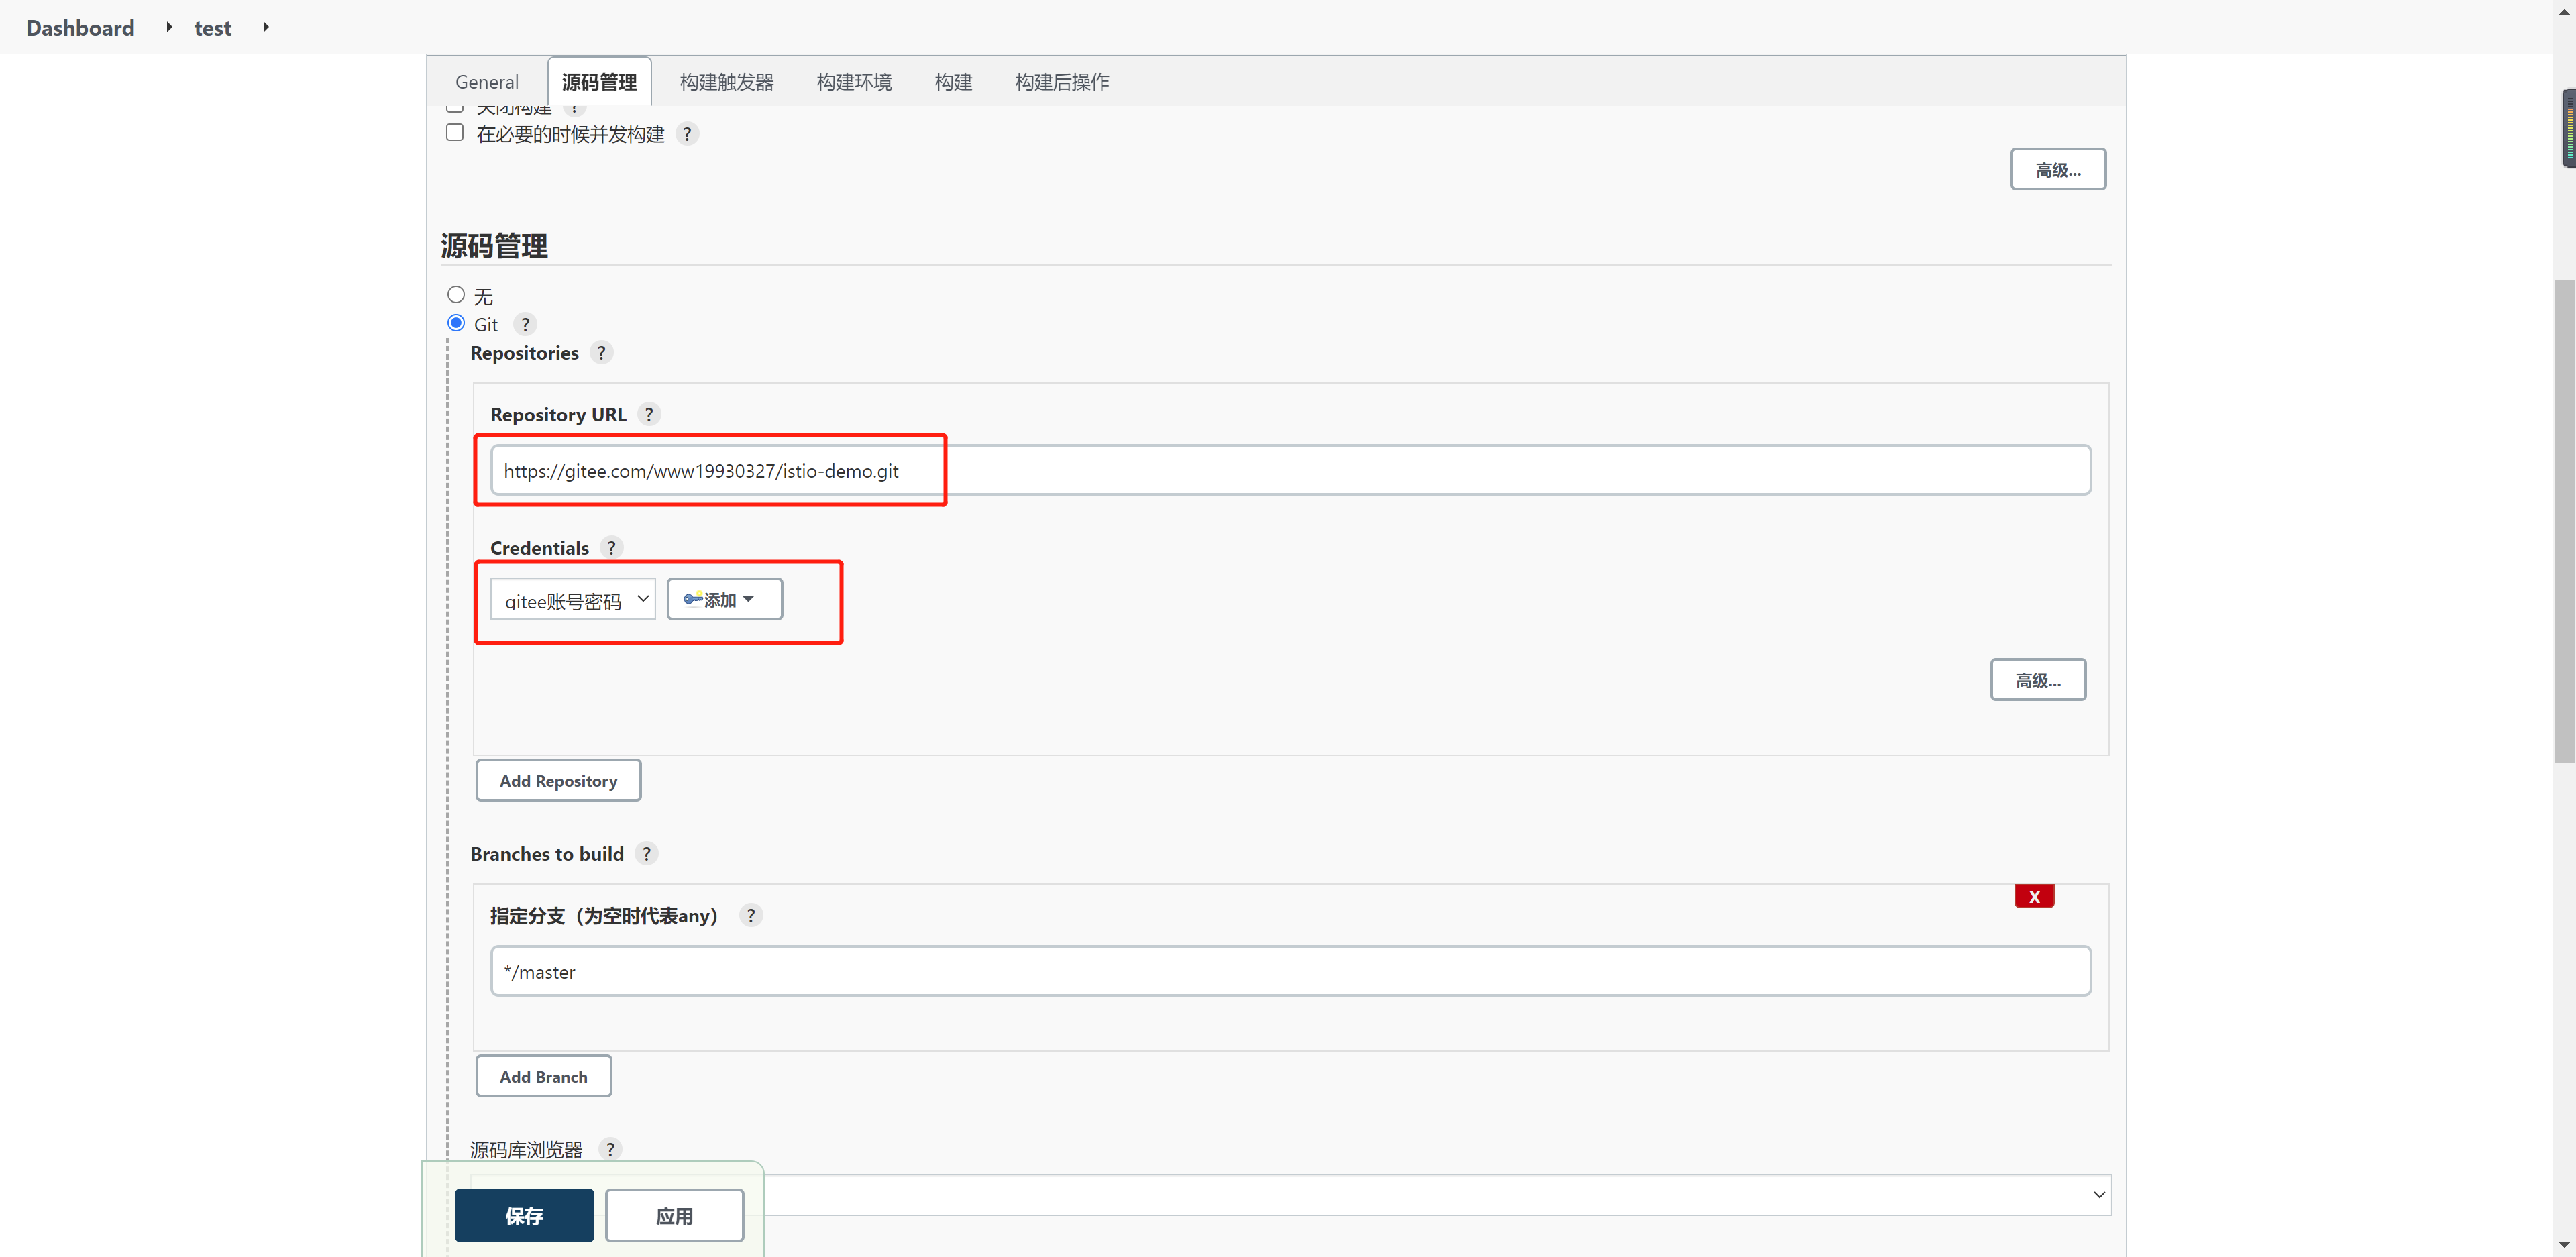Viewport: 2576px width, 1257px height.
Task: Select the Git radio option
Action: pyautogui.click(x=456, y=323)
